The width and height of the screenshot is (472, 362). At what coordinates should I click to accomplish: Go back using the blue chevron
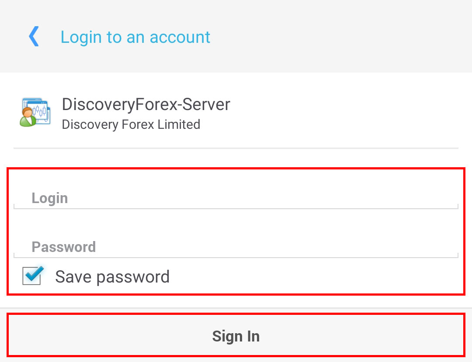click(34, 36)
